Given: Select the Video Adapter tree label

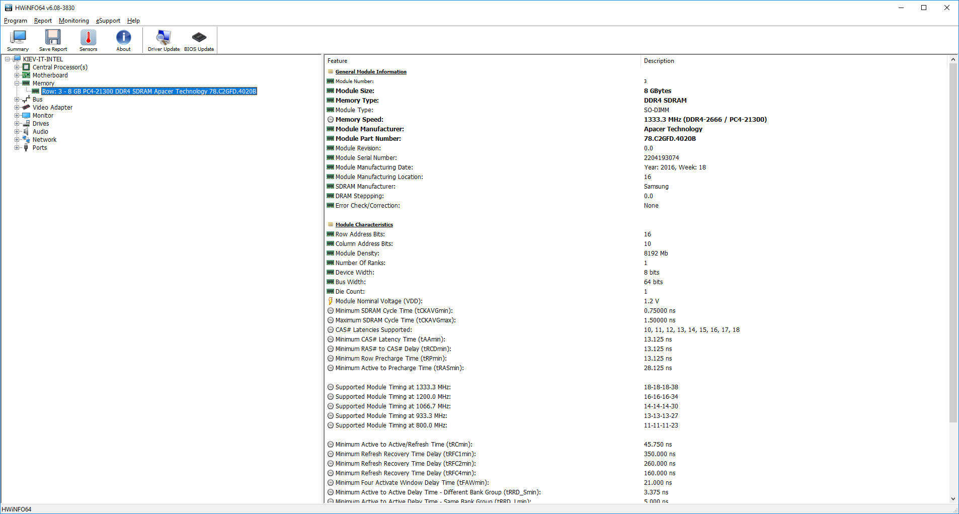Looking at the screenshot, I should (x=52, y=107).
